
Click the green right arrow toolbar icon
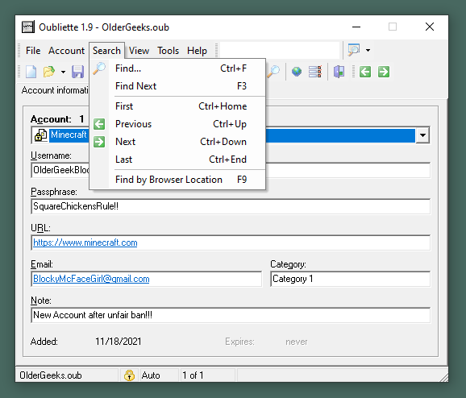(x=384, y=72)
